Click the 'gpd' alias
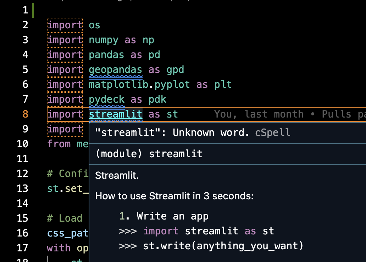 [x=175, y=70]
